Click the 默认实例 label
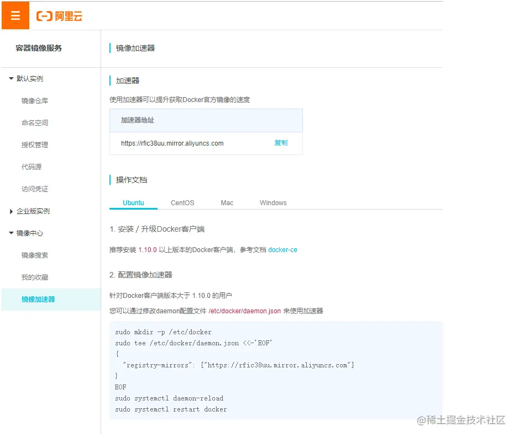 (x=30, y=79)
